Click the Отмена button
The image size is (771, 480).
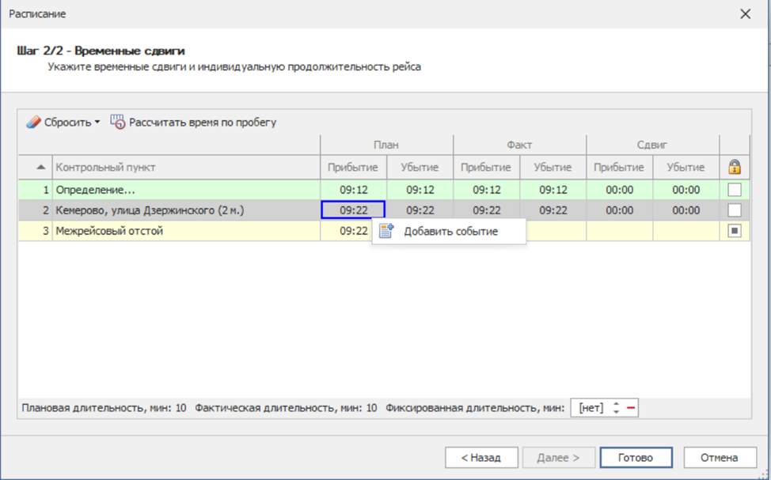(x=720, y=457)
